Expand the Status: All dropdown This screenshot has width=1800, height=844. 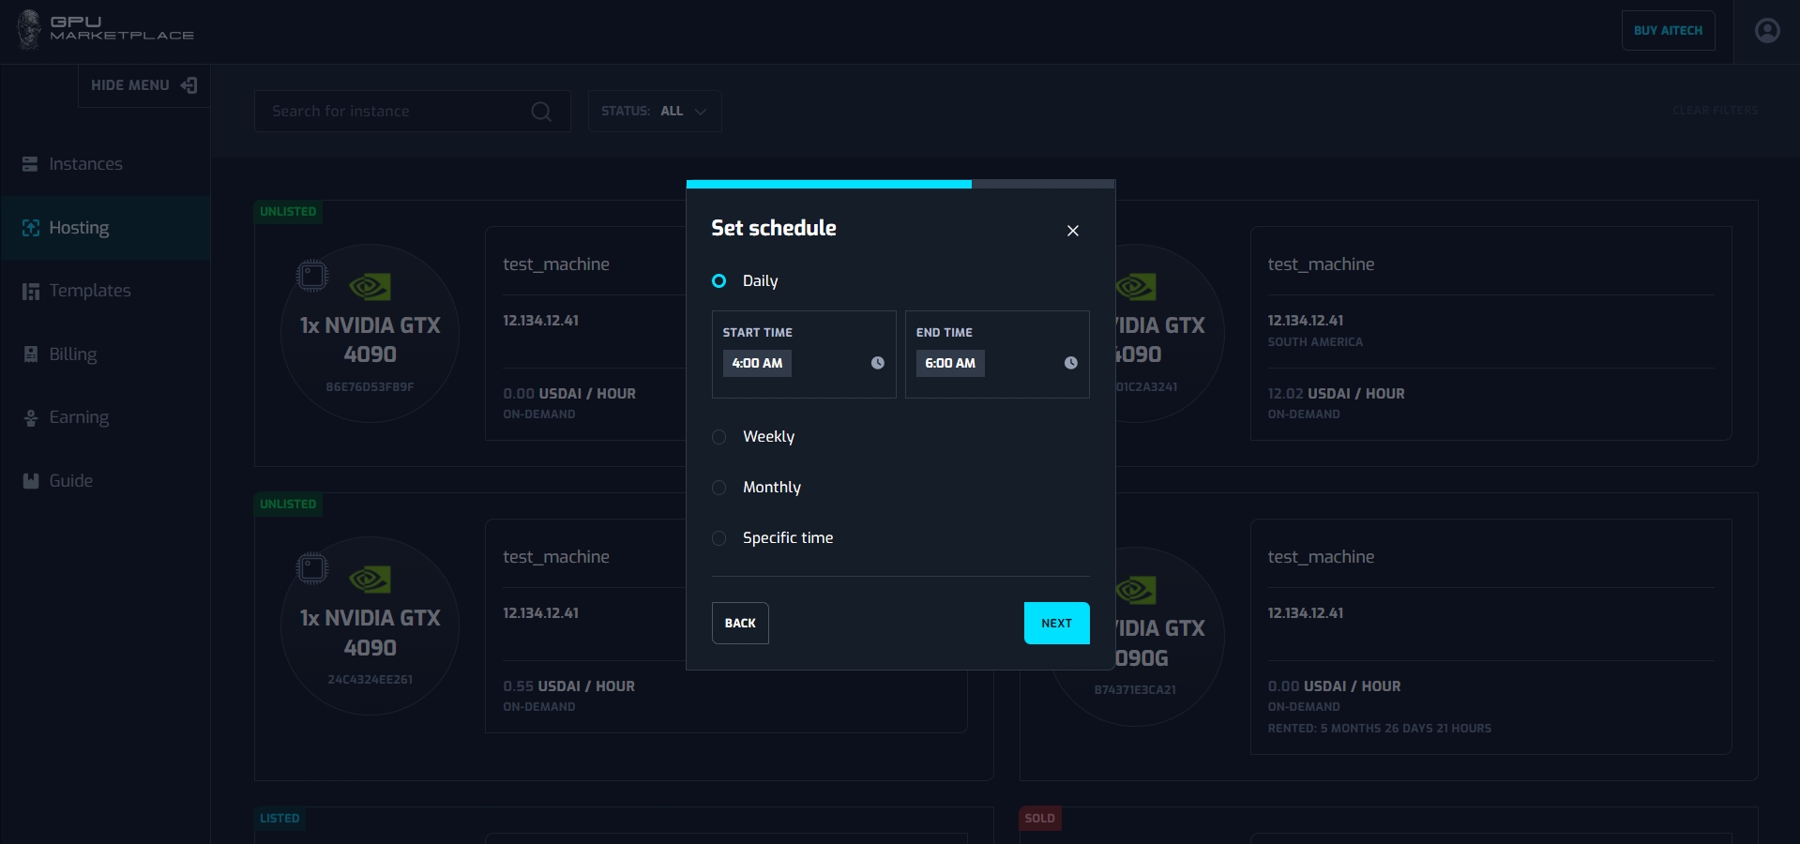click(x=654, y=112)
